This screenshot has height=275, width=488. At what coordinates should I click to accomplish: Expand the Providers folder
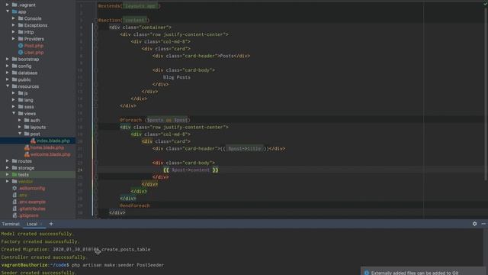(14, 39)
